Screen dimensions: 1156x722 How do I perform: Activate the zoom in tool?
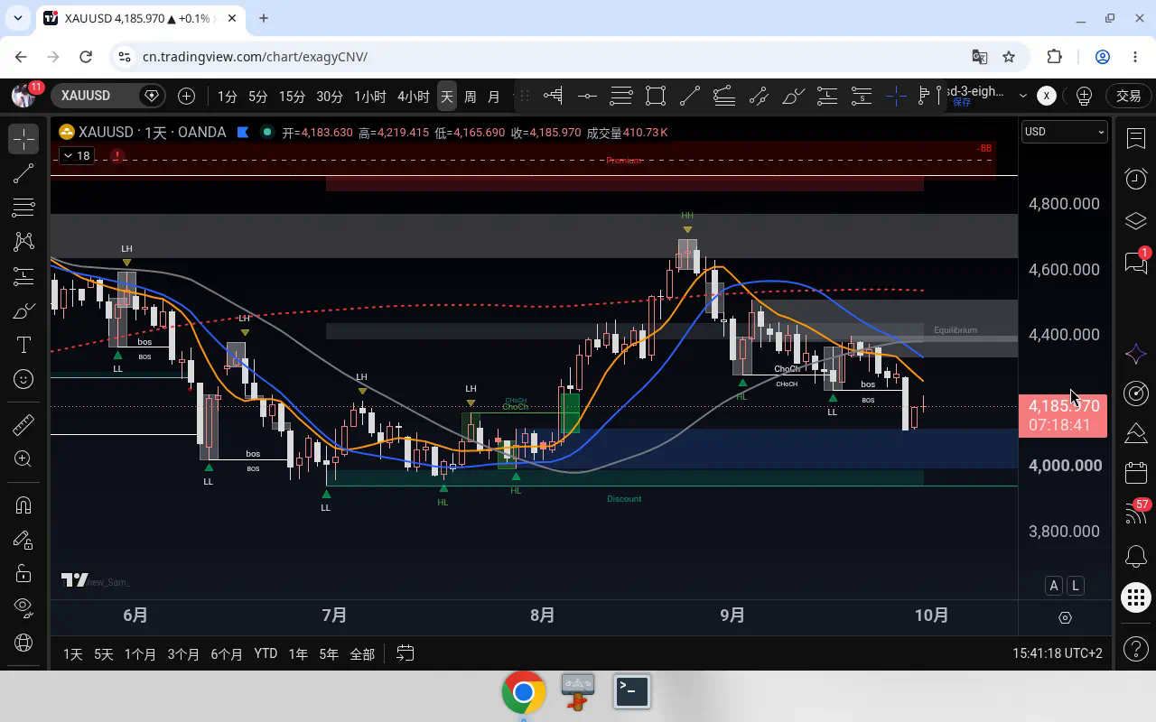click(23, 459)
